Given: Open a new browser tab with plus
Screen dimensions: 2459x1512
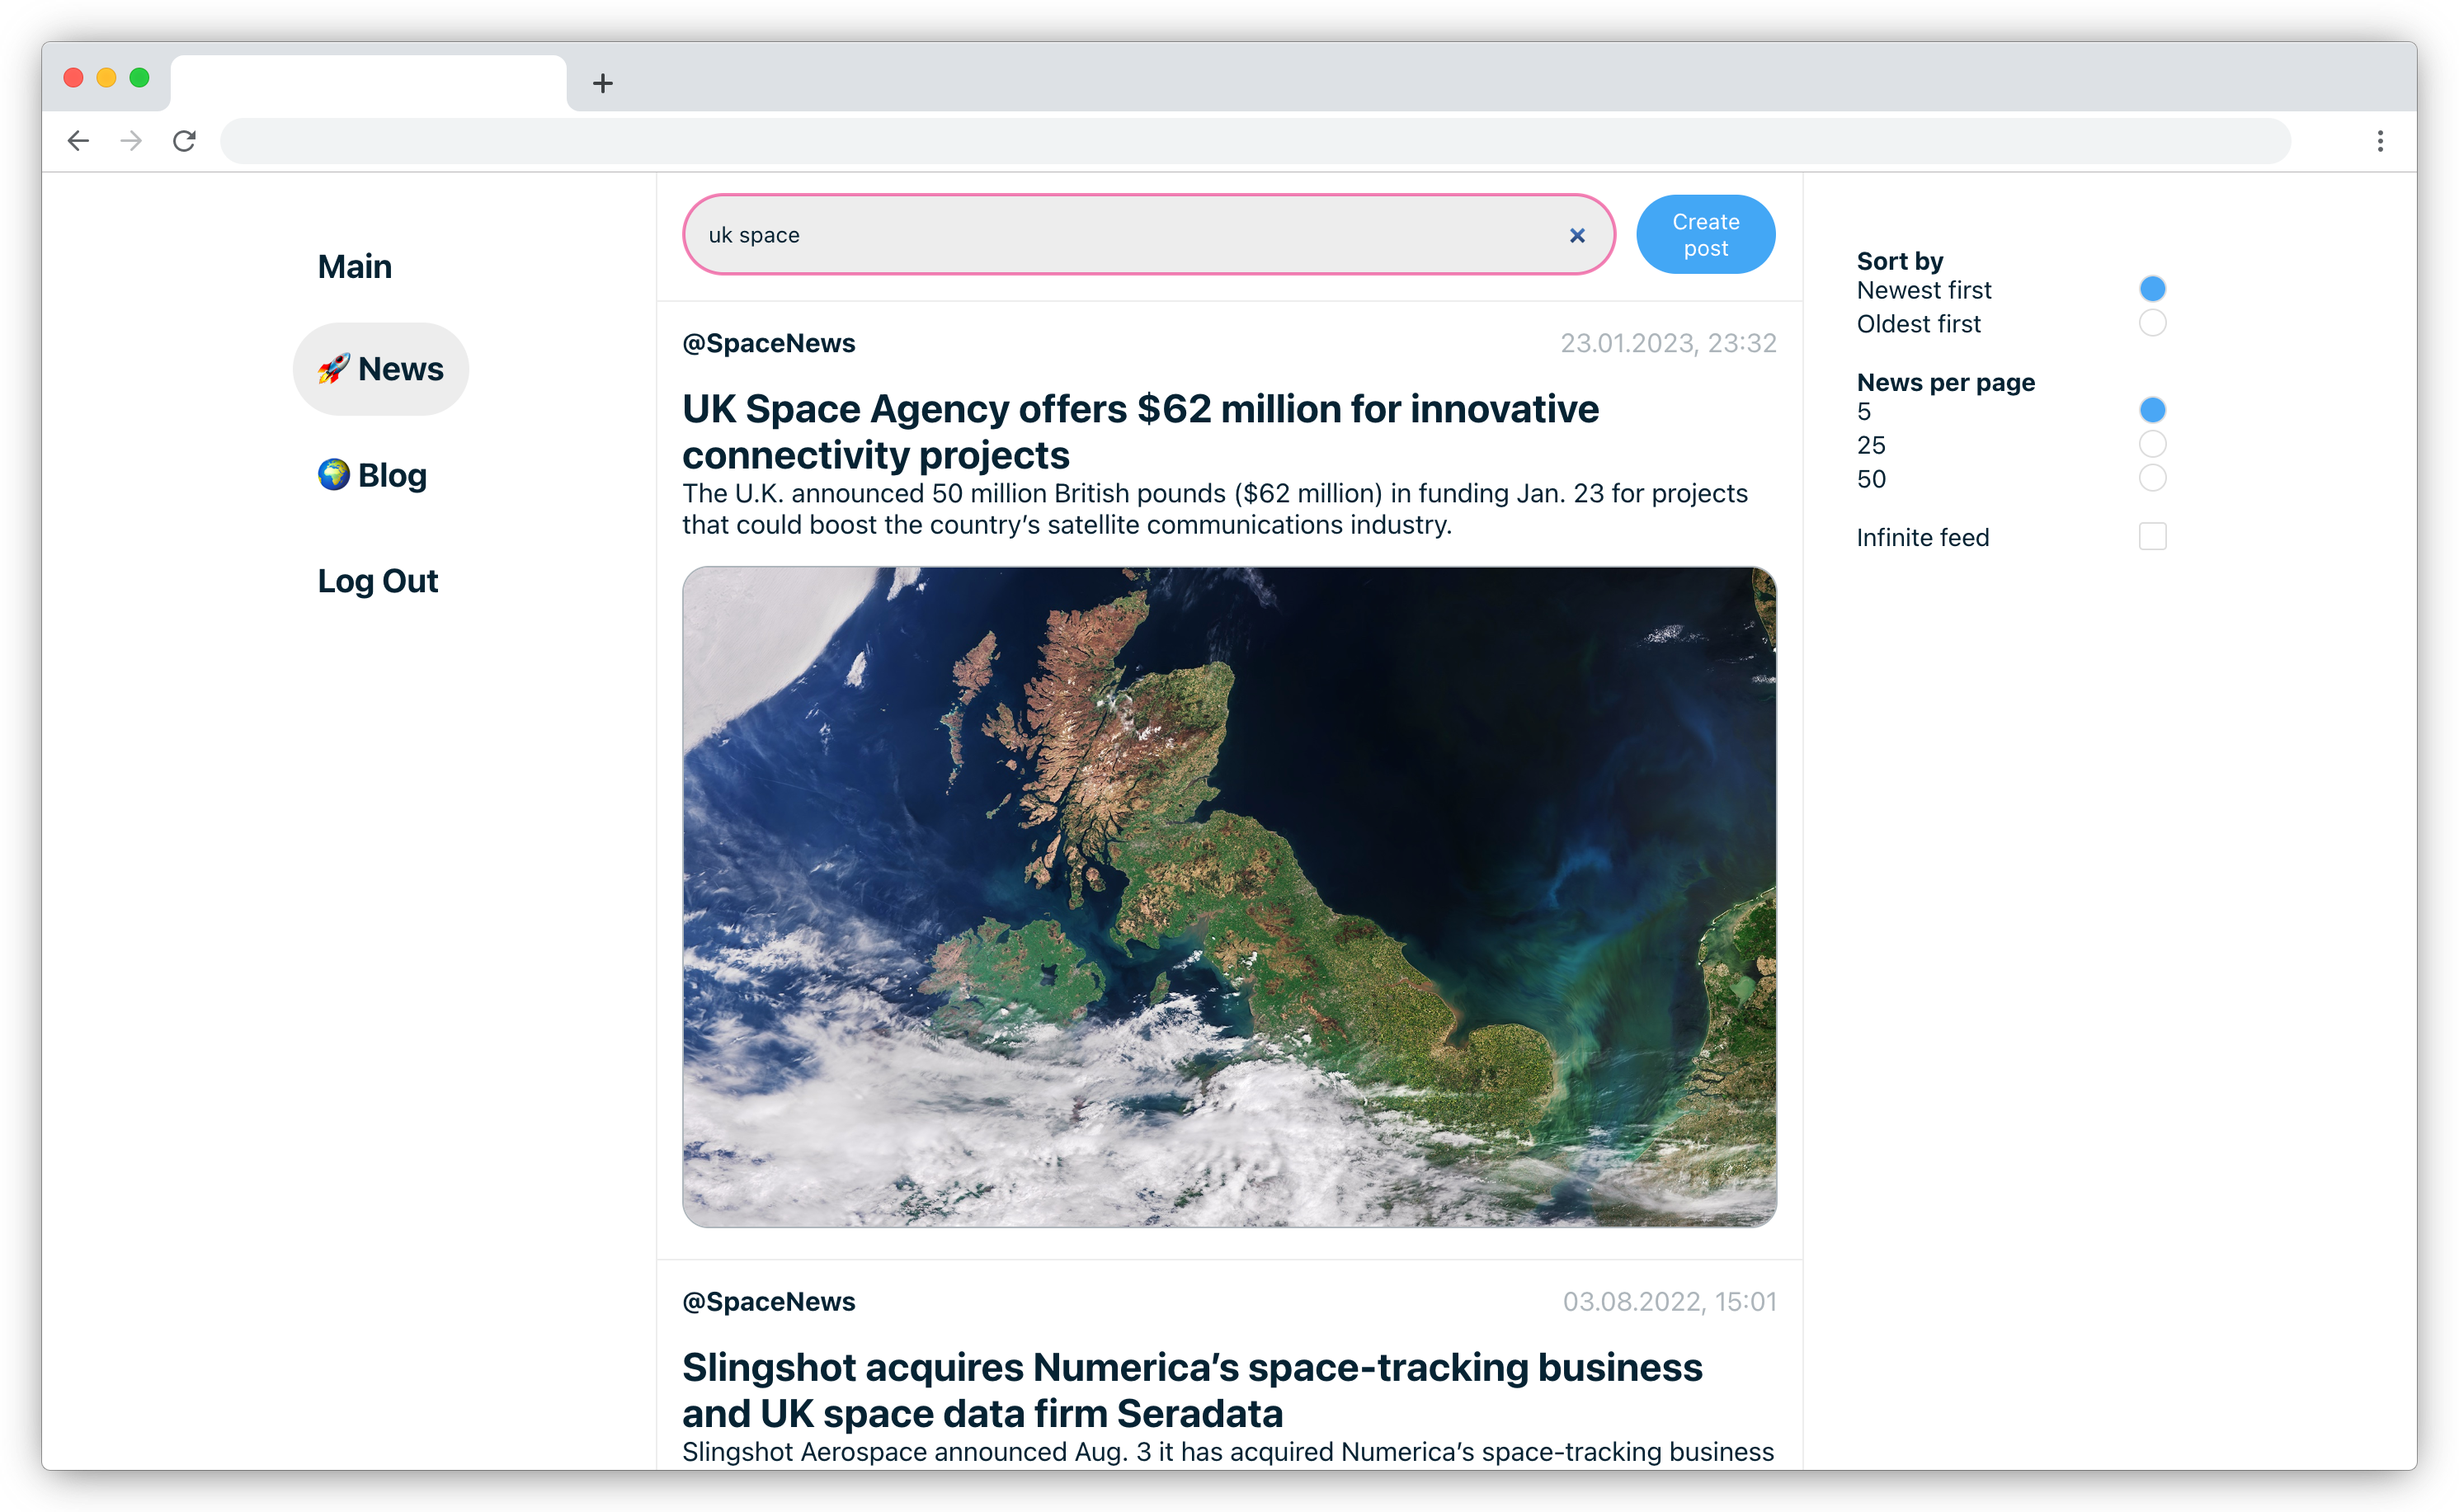Looking at the screenshot, I should [x=602, y=83].
